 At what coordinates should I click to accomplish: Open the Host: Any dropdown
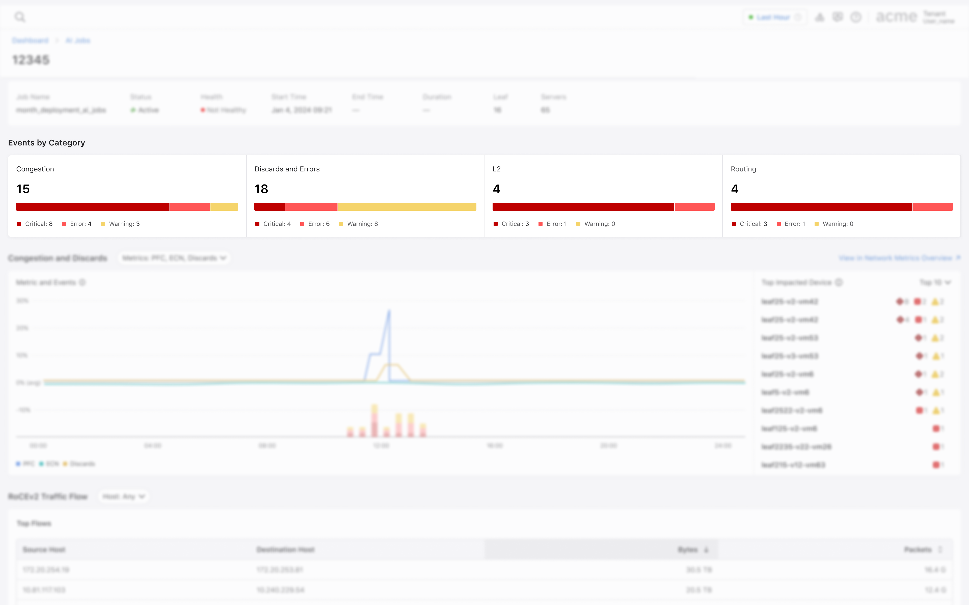(124, 497)
